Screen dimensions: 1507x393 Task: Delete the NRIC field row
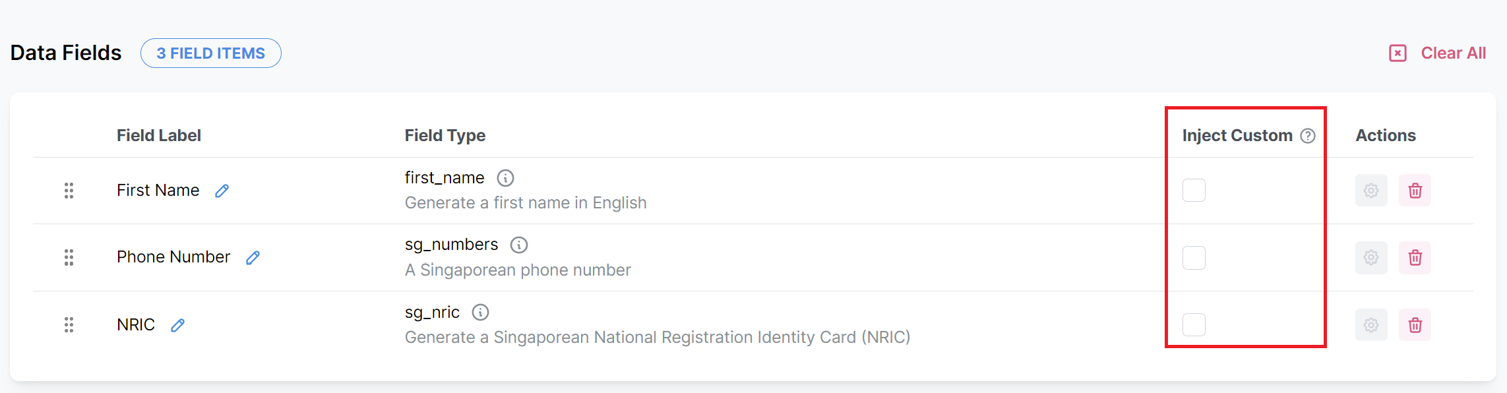point(1415,325)
